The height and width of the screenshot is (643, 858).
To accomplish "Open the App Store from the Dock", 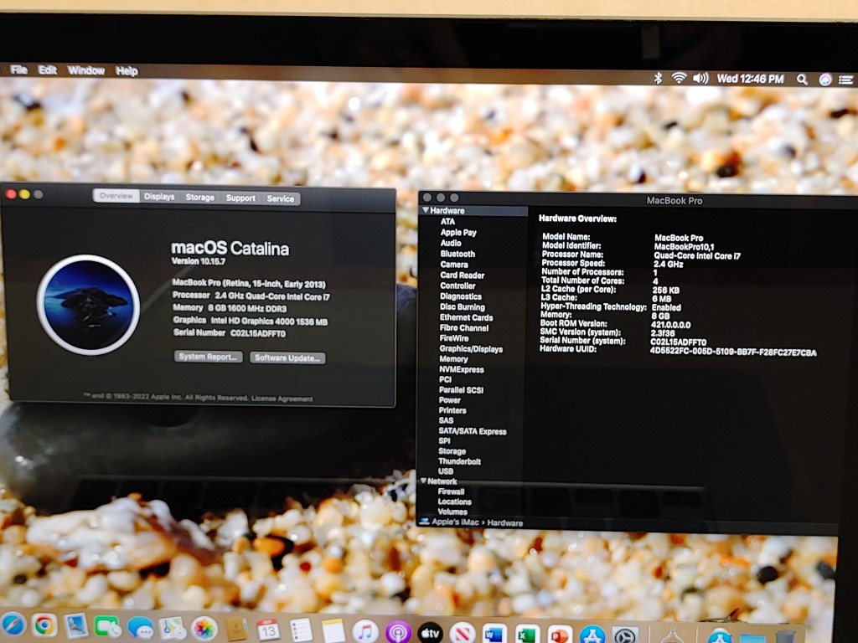I will [x=592, y=636].
